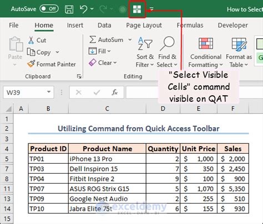263x224 pixels.
Task: Open Find & Select menu
Action: click(x=167, y=52)
